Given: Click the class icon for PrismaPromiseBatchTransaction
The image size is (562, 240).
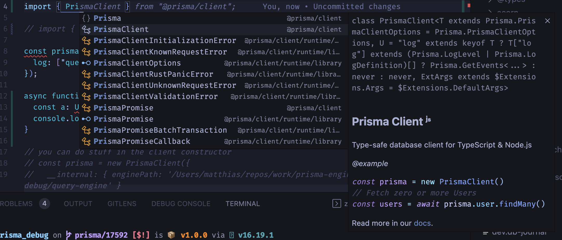Looking at the screenshot, I should click(x=86, y=130).
